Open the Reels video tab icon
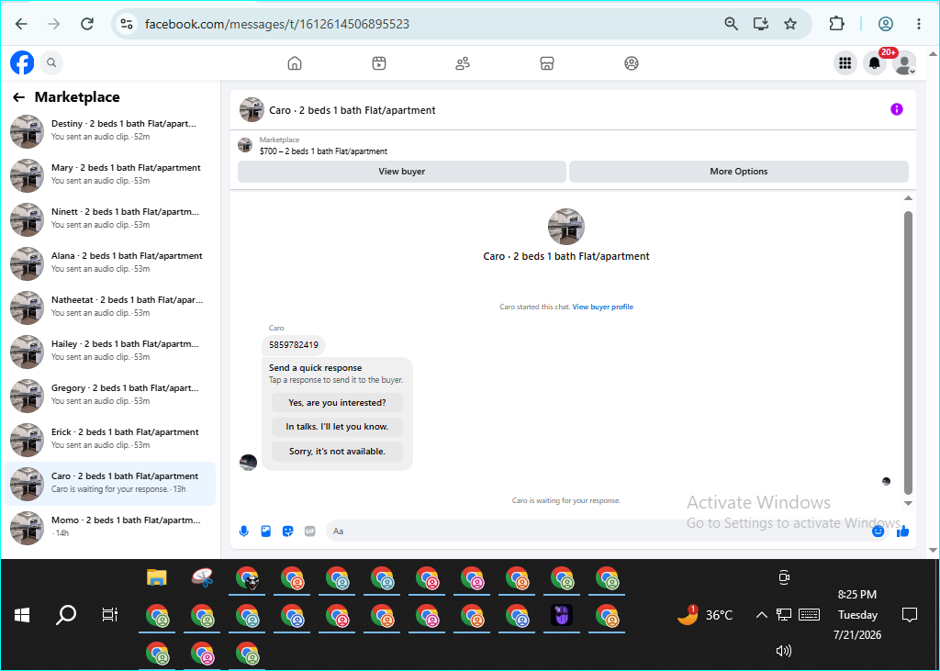This screenshot has width=940, height=671. pyautogui.click(x=379, y=63)
